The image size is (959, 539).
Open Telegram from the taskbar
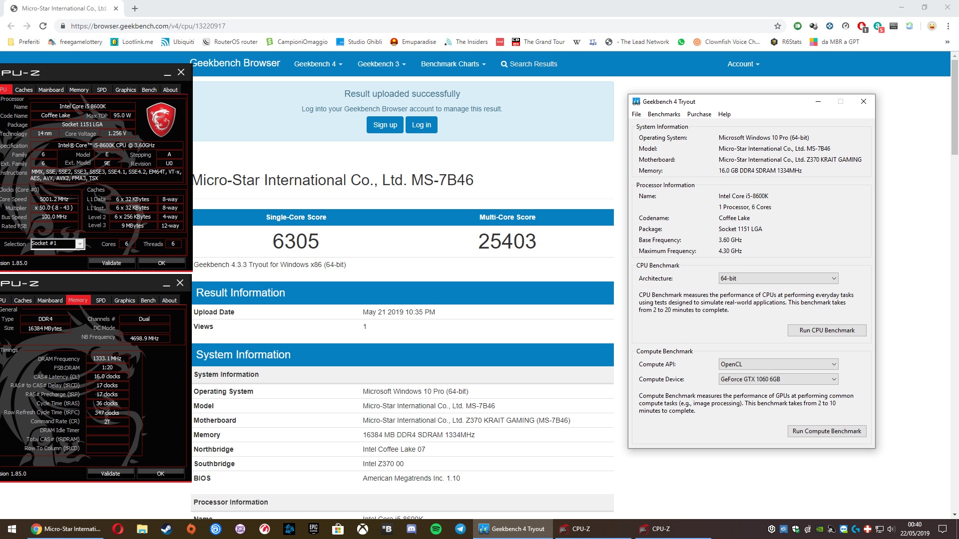coord(461,529)
